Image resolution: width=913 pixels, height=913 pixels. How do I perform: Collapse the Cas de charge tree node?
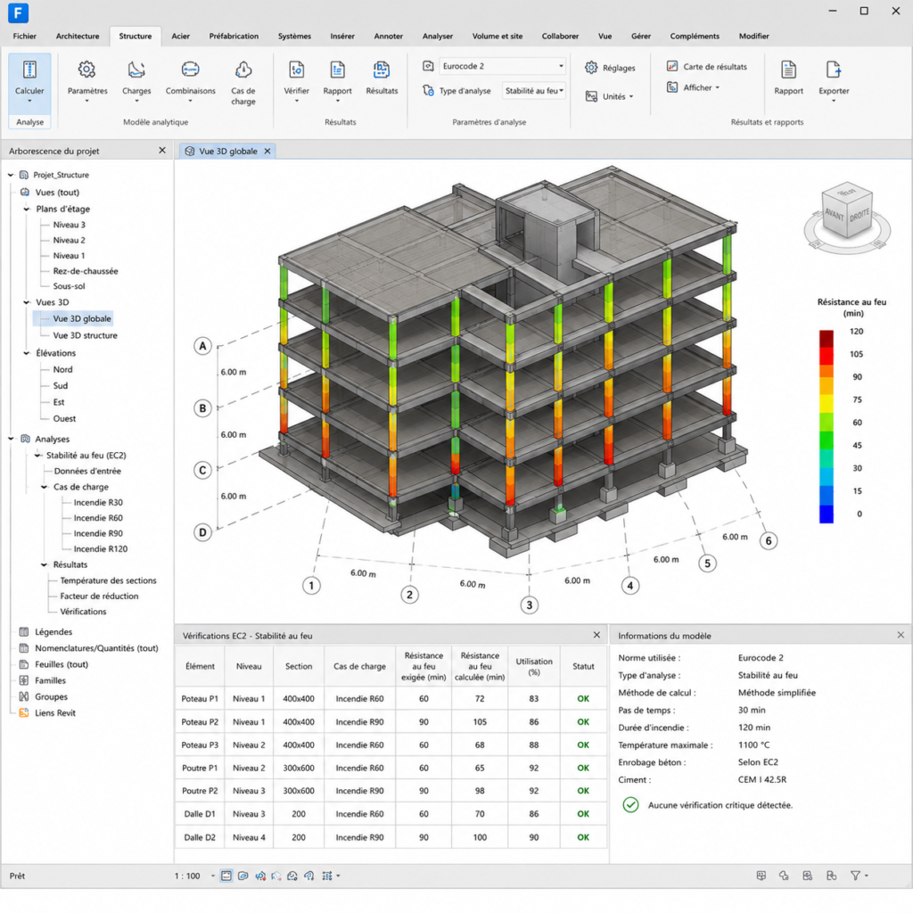click(x=45, y=487)
